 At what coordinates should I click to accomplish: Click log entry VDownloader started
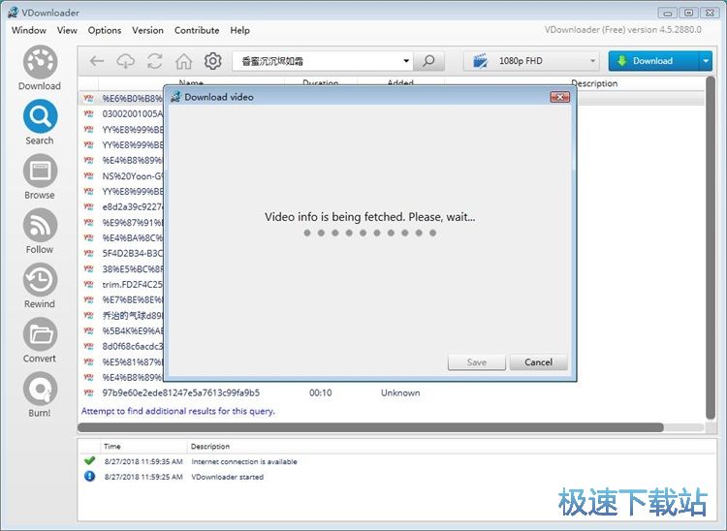point(227,477)
